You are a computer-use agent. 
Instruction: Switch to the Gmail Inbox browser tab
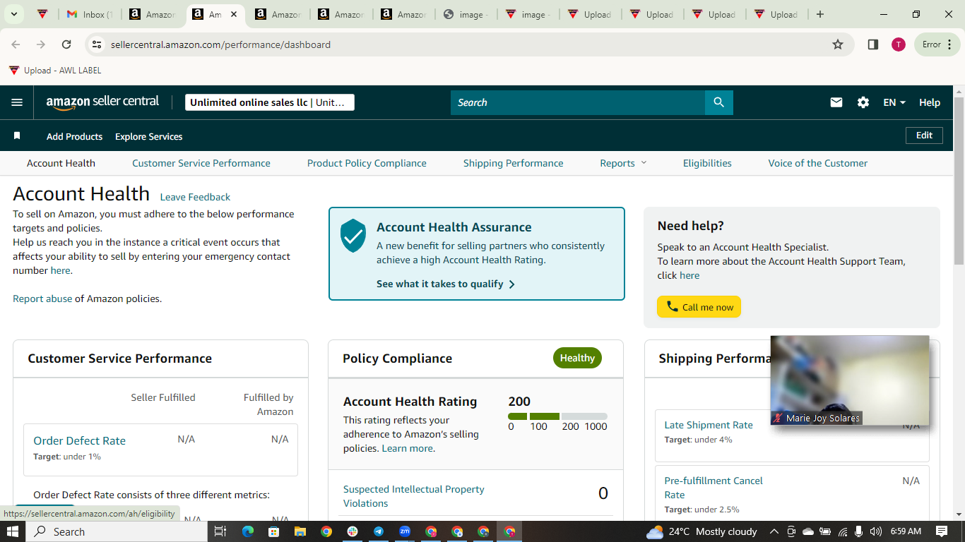90,14
